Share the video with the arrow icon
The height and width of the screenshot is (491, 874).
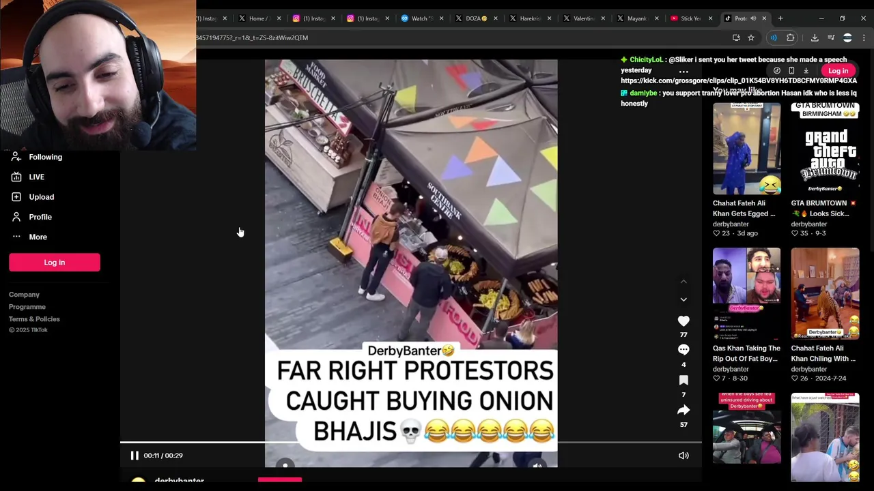pos(683,410)
